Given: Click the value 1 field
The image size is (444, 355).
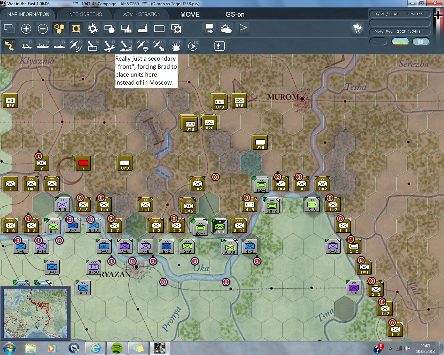Looking at the screenshot, I should [378, 41].
